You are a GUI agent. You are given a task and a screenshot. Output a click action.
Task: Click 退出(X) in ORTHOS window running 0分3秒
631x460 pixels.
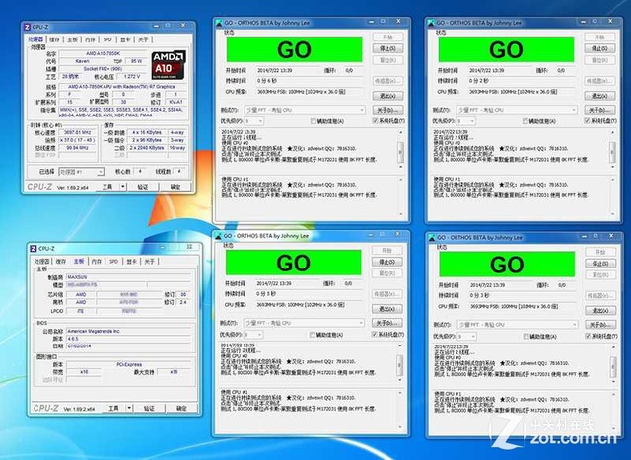pyautogui.click(x=600, y=311)
